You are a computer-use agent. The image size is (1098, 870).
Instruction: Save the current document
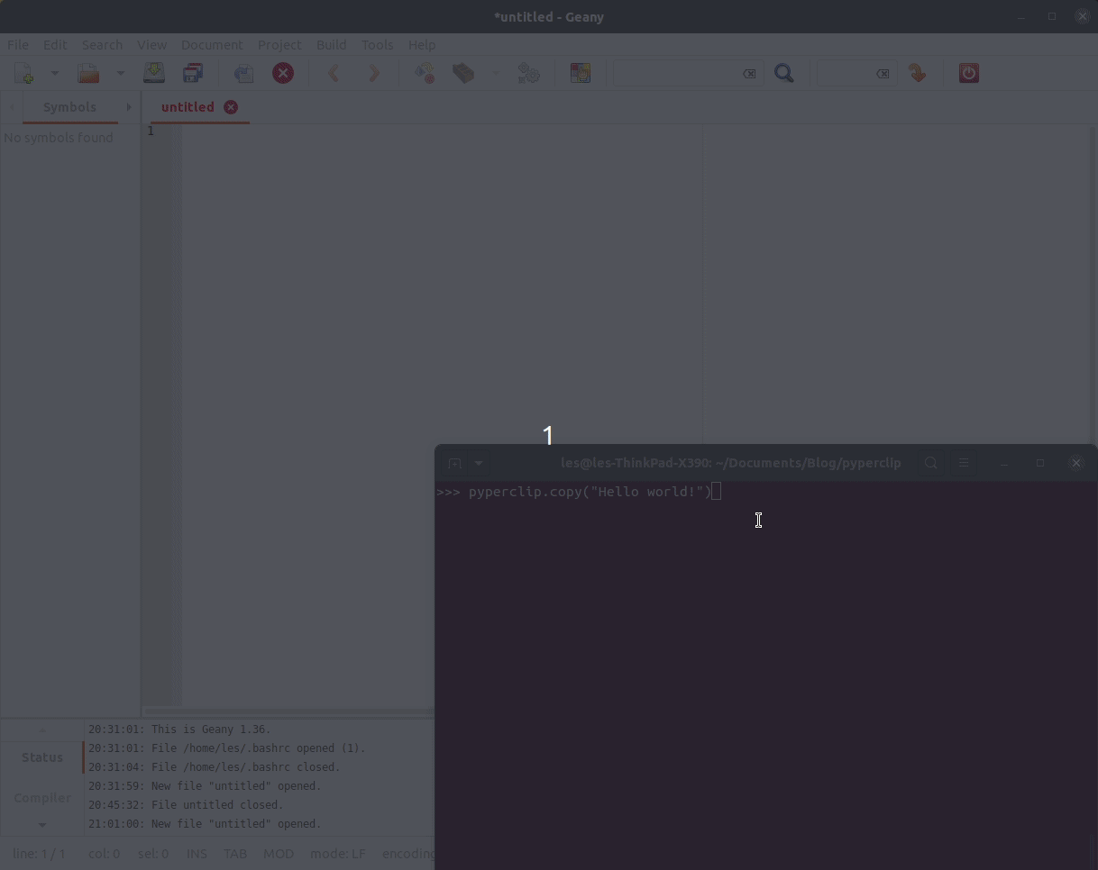tap(154, 73)
